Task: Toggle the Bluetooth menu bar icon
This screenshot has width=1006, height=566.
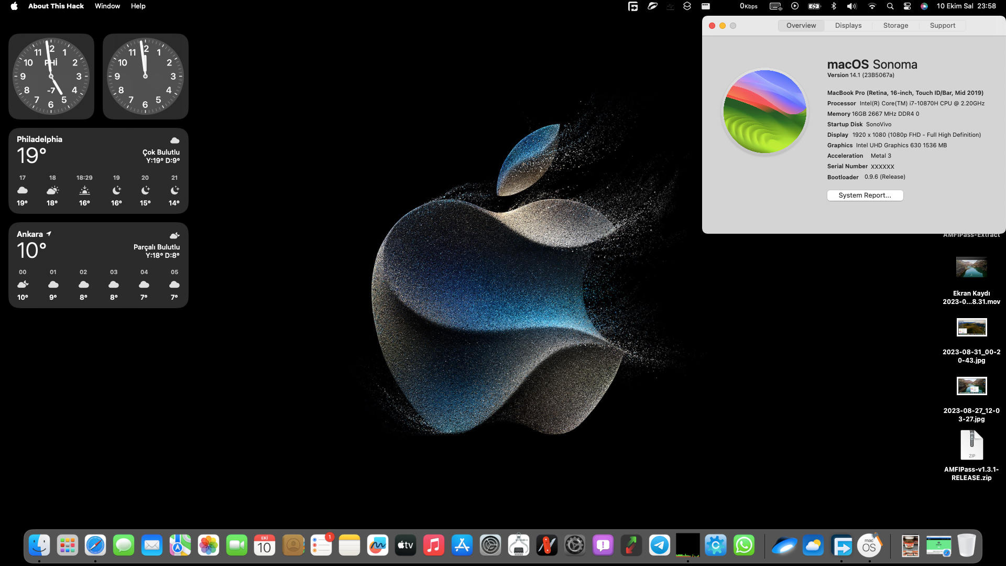Action: pyautogui.click(x=834, y=6)
